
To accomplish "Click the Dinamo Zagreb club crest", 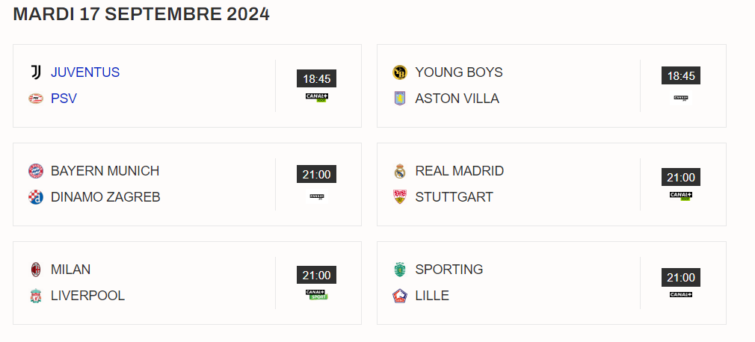I will pyautogui.click(x=36, y=197).
